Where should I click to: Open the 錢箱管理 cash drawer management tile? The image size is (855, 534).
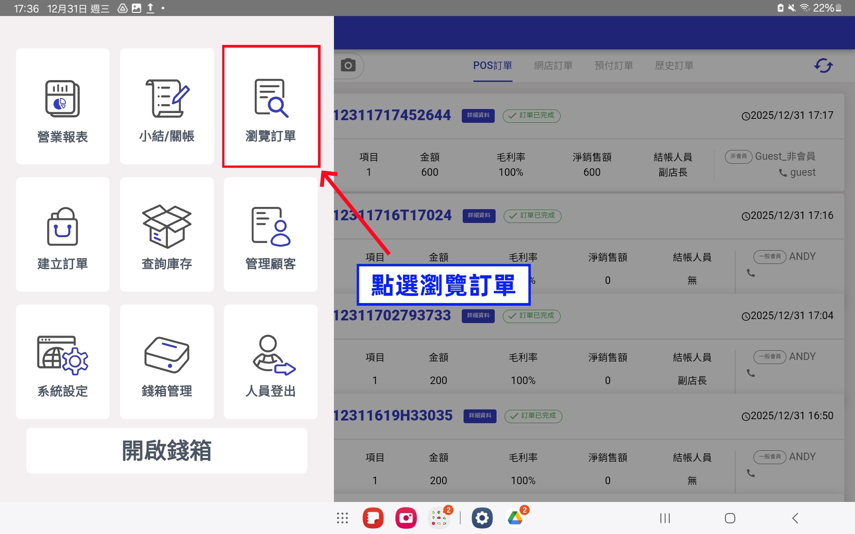tap(167, 362)
